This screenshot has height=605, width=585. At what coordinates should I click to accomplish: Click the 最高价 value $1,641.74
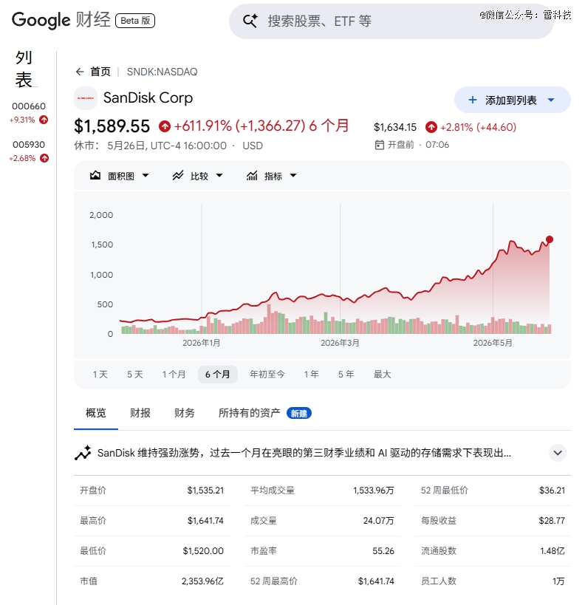click(205, 521)
